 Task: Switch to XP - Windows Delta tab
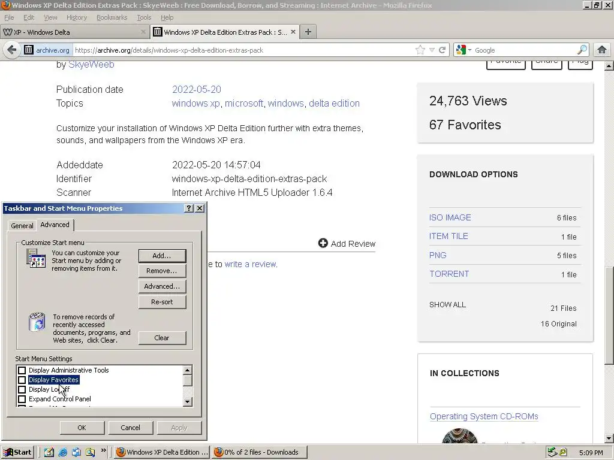tap(74, 32)
